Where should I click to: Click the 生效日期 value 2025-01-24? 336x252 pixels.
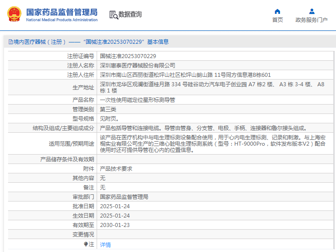[x=115, y=216]
